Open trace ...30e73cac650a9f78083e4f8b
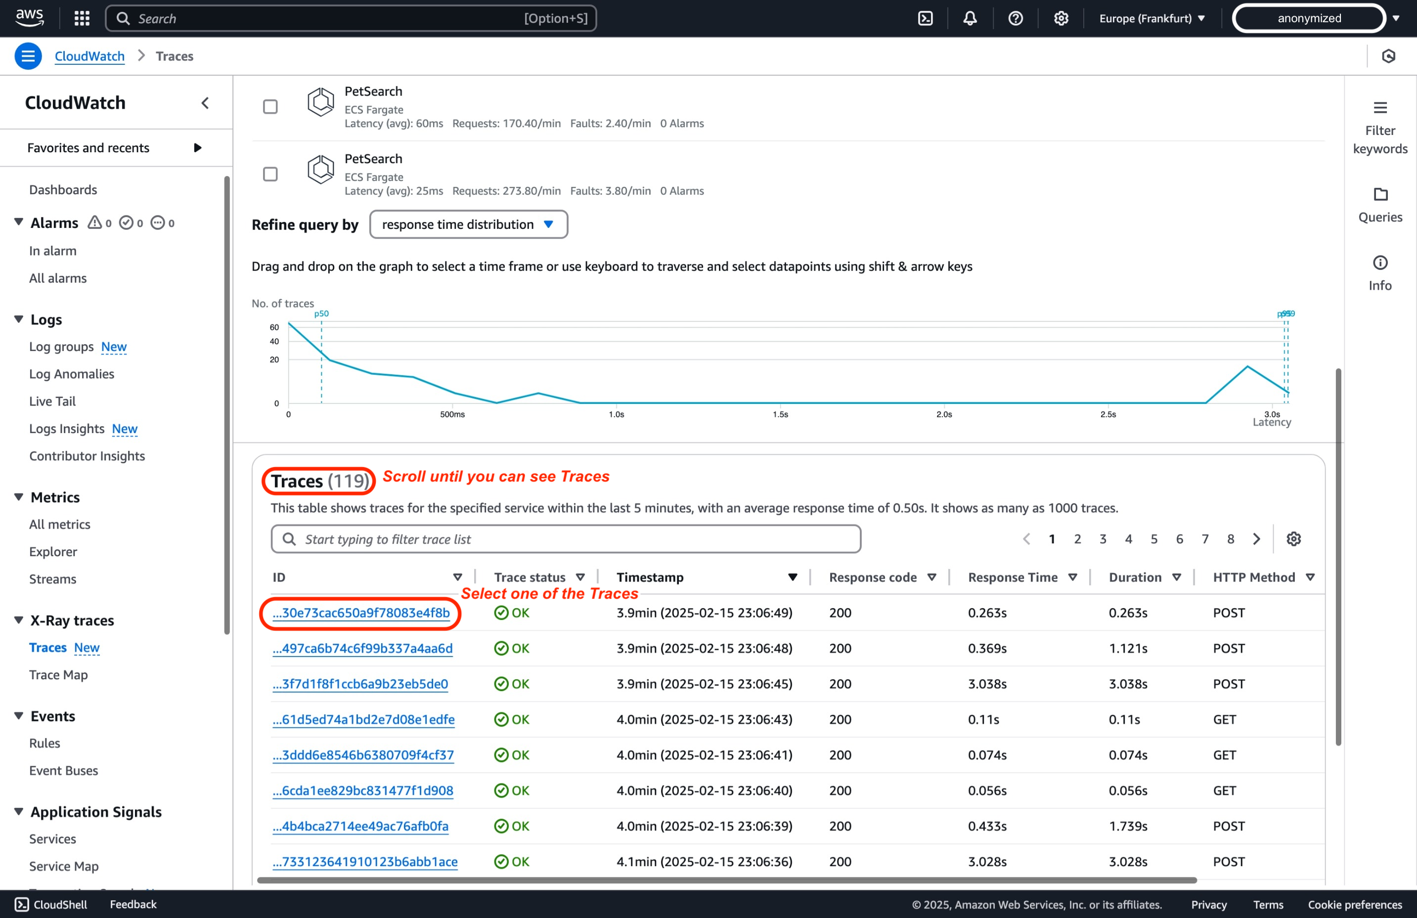The image size is (1417, 918). 361,612
